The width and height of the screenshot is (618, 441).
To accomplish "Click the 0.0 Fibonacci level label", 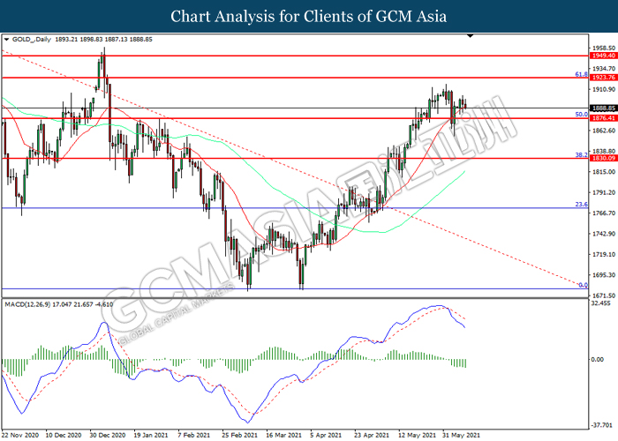I will click(583, 285).
